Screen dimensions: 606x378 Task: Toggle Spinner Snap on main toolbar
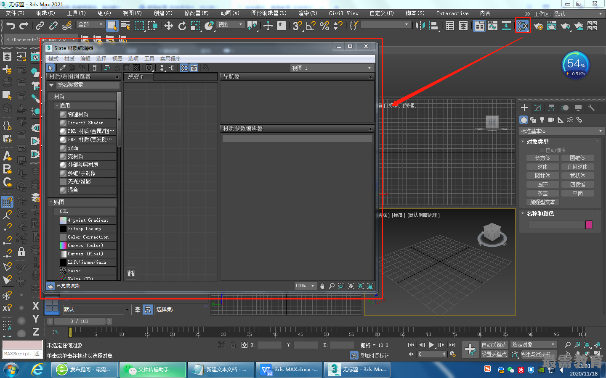coord(338,26)
